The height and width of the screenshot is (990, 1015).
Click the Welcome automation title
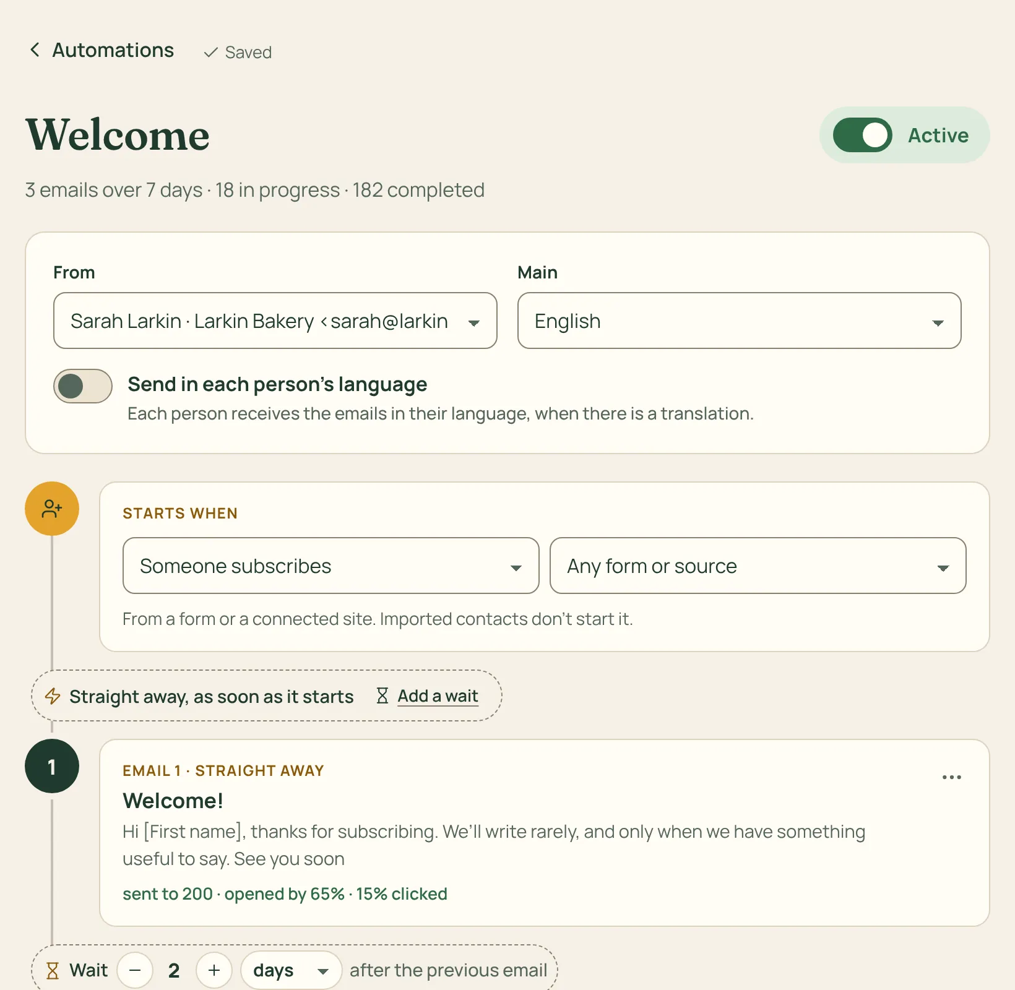(x=118, y=135)
